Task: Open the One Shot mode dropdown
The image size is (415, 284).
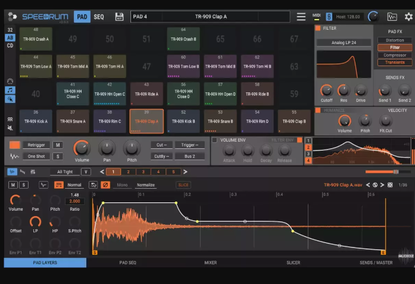Action: 36,156
